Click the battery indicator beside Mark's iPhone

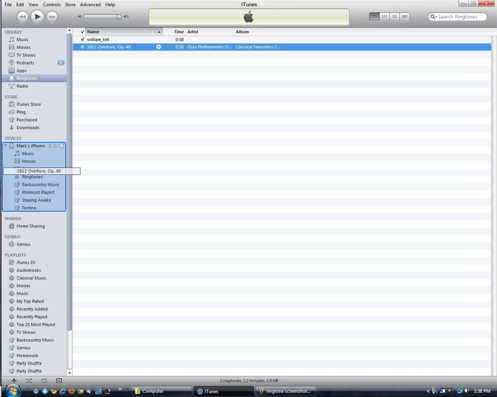tap(53, 146)
